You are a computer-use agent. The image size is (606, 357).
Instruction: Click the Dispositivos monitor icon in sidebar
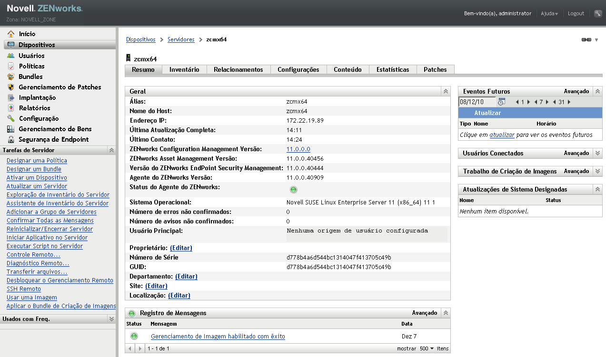click(10, 45)
